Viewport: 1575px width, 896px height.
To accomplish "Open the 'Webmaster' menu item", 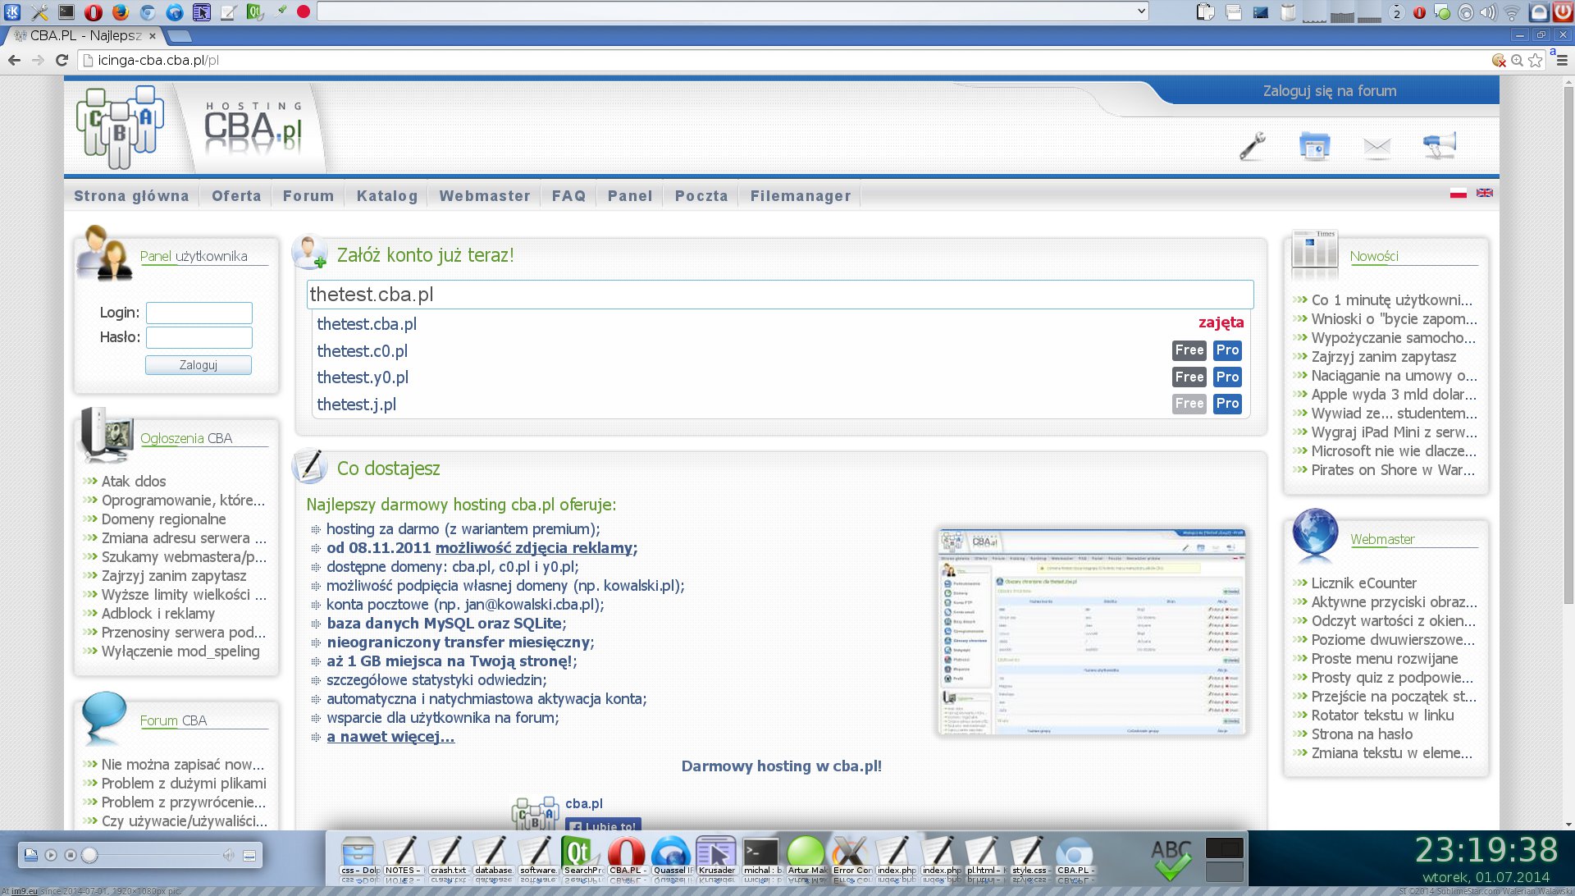I will [x=484, y=196].
